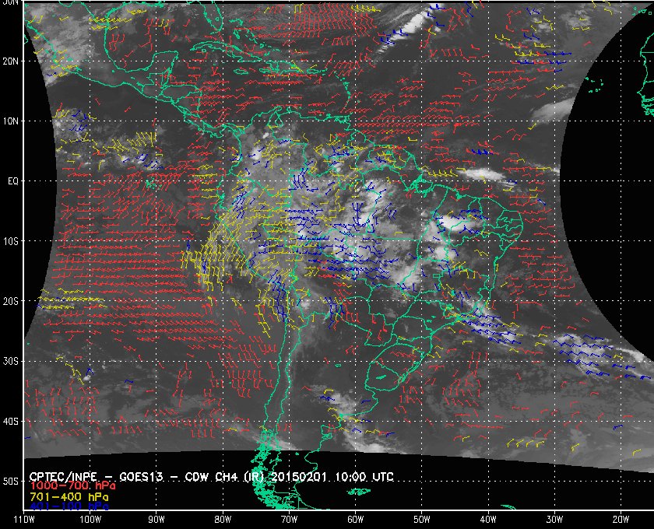Click the 40S latitude label
Screen dimensions: 654x529
tap(10, 422)
